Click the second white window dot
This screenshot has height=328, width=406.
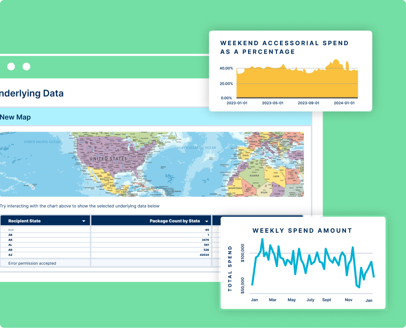pyautogui.click(x=27, y=66)
